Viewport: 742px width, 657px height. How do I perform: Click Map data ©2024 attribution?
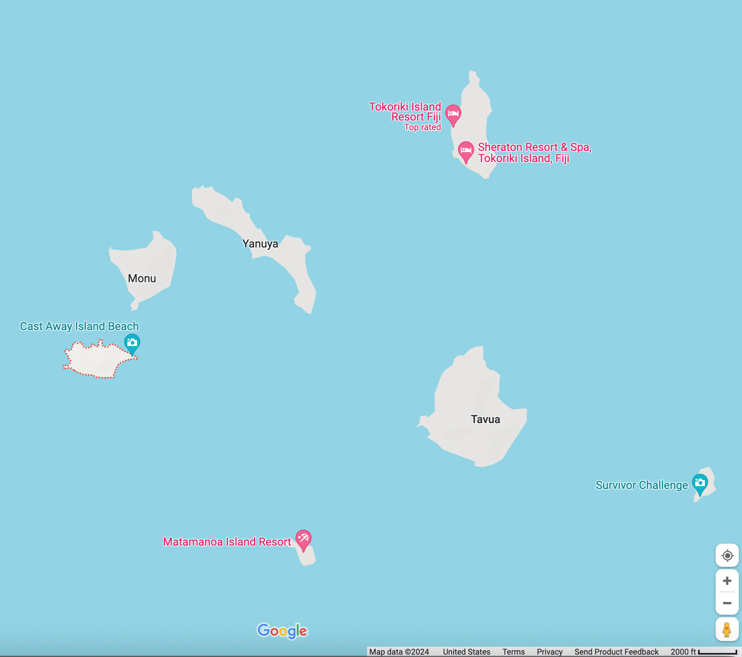coord(399,652)
